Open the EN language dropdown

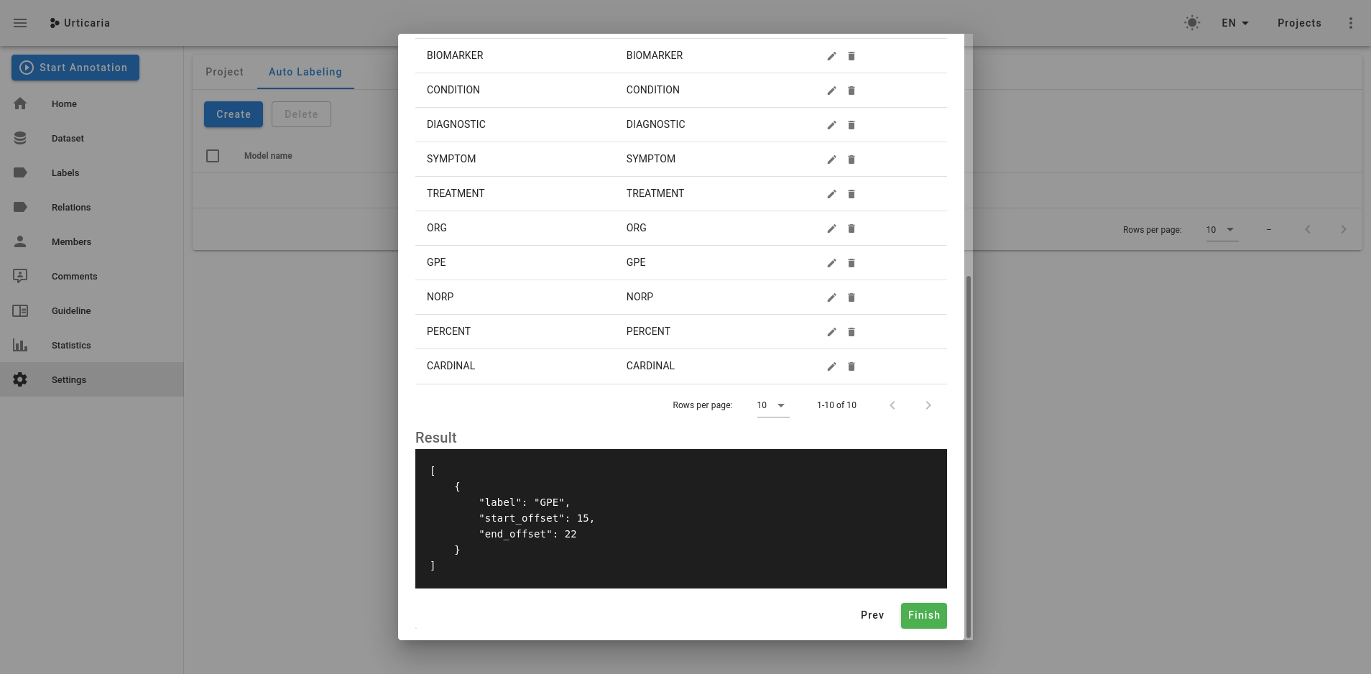tap(1235, 23)
